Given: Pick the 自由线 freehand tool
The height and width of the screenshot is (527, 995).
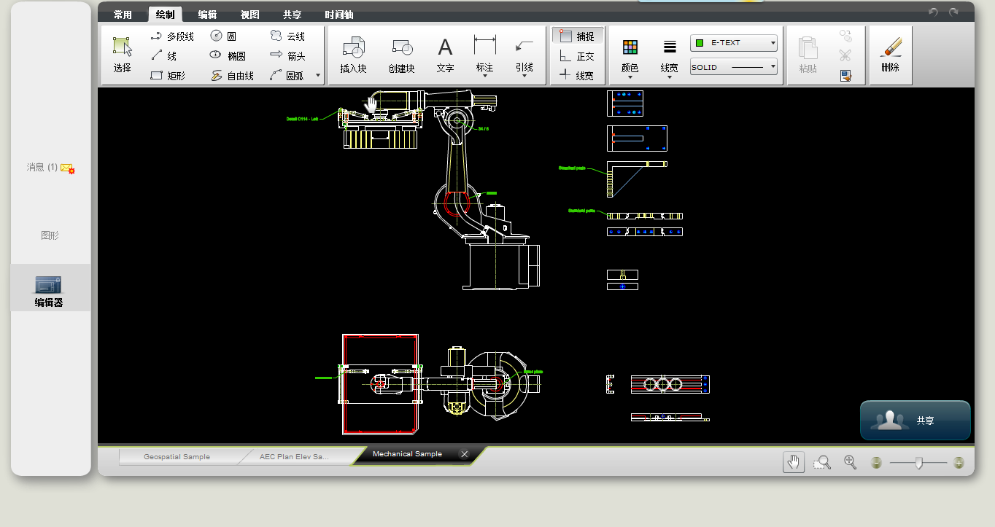Looking at the screenshot, I should tap(232, 75).
